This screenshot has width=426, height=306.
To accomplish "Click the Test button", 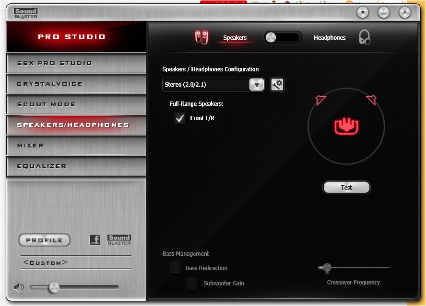I will pos(346,187).
